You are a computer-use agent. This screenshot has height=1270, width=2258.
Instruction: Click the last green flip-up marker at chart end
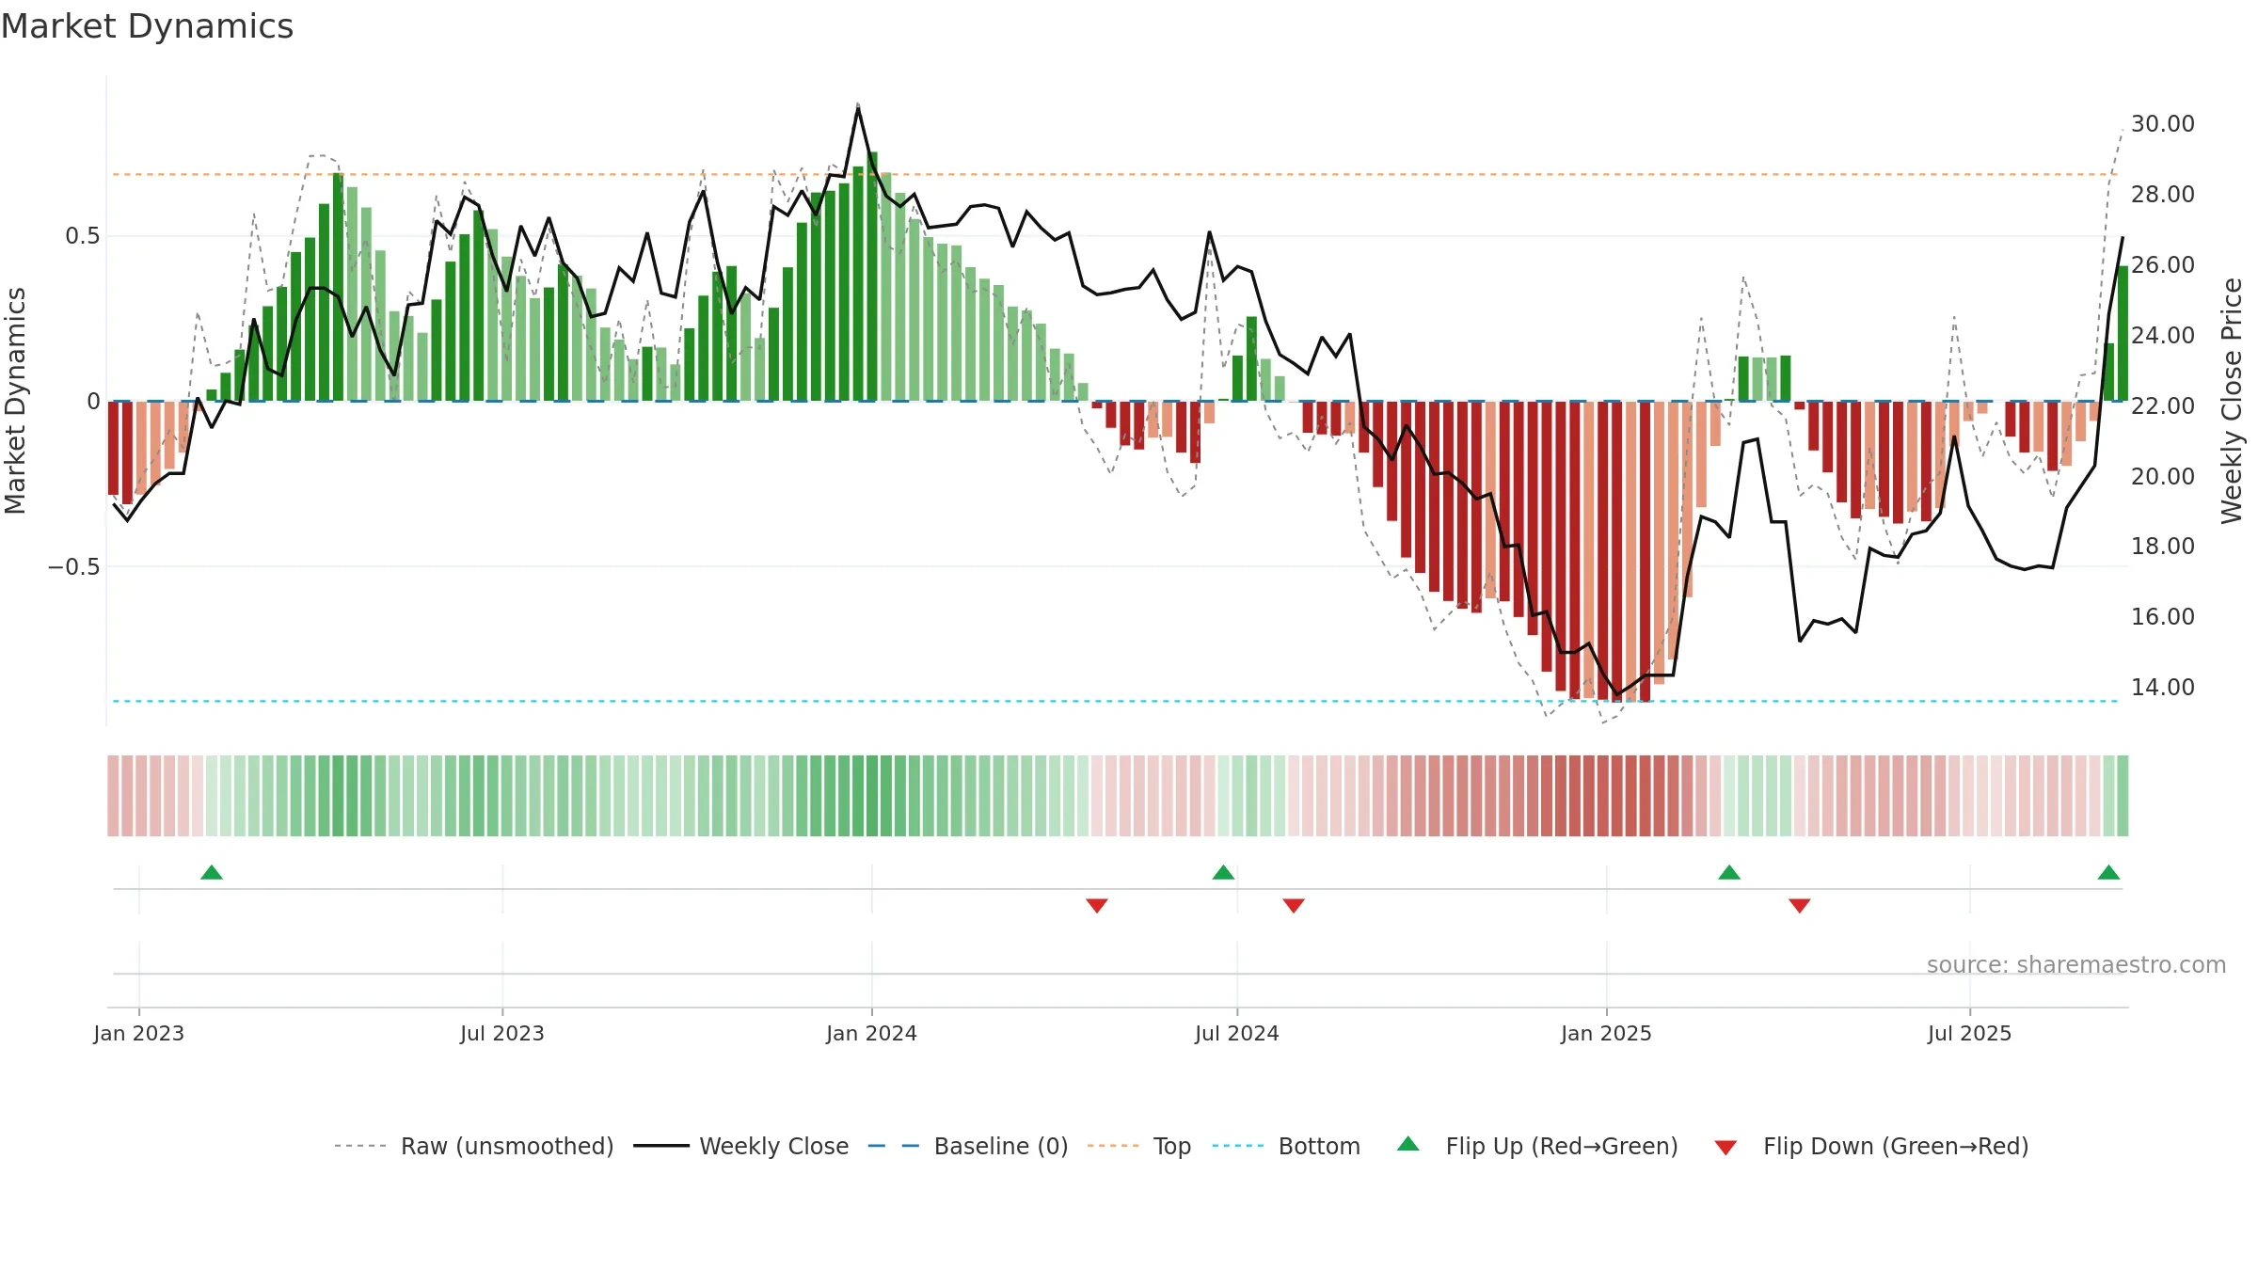coord(2108,872)
